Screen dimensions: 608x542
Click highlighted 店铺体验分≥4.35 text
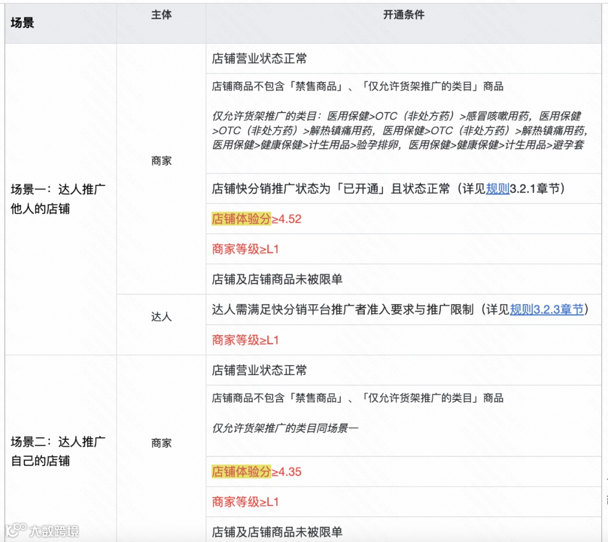tap(256, 472)
